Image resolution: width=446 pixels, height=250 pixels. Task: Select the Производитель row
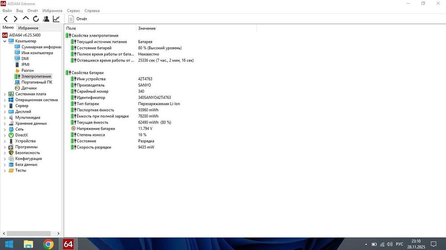click(161, 85)
